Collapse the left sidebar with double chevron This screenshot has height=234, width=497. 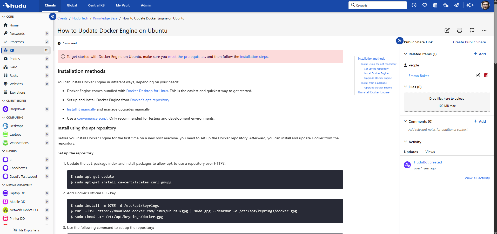52,16
